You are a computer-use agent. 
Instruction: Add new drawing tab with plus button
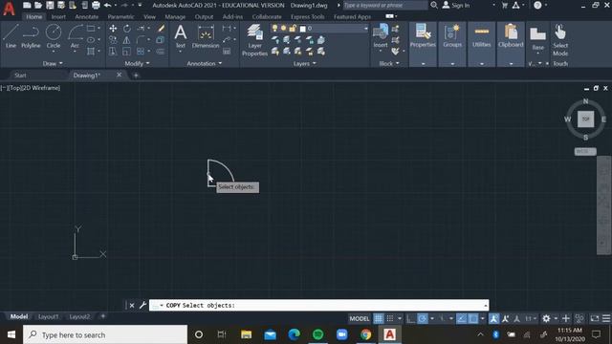click(x=136, y=75)
